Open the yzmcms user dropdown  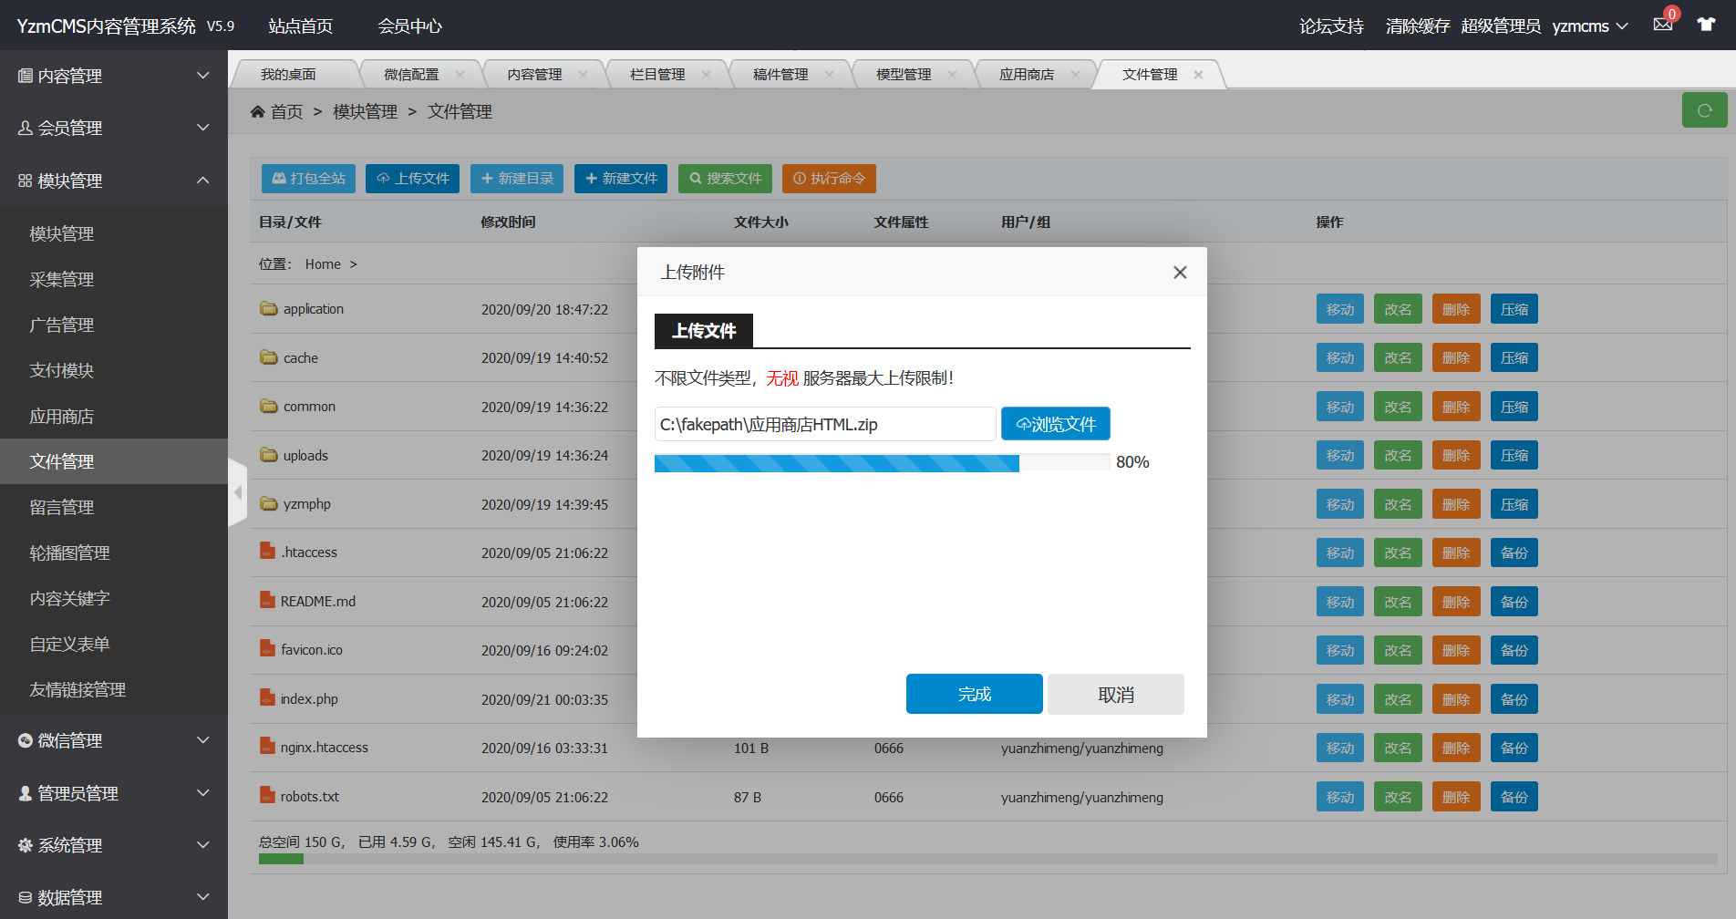tap(1589, 26)
